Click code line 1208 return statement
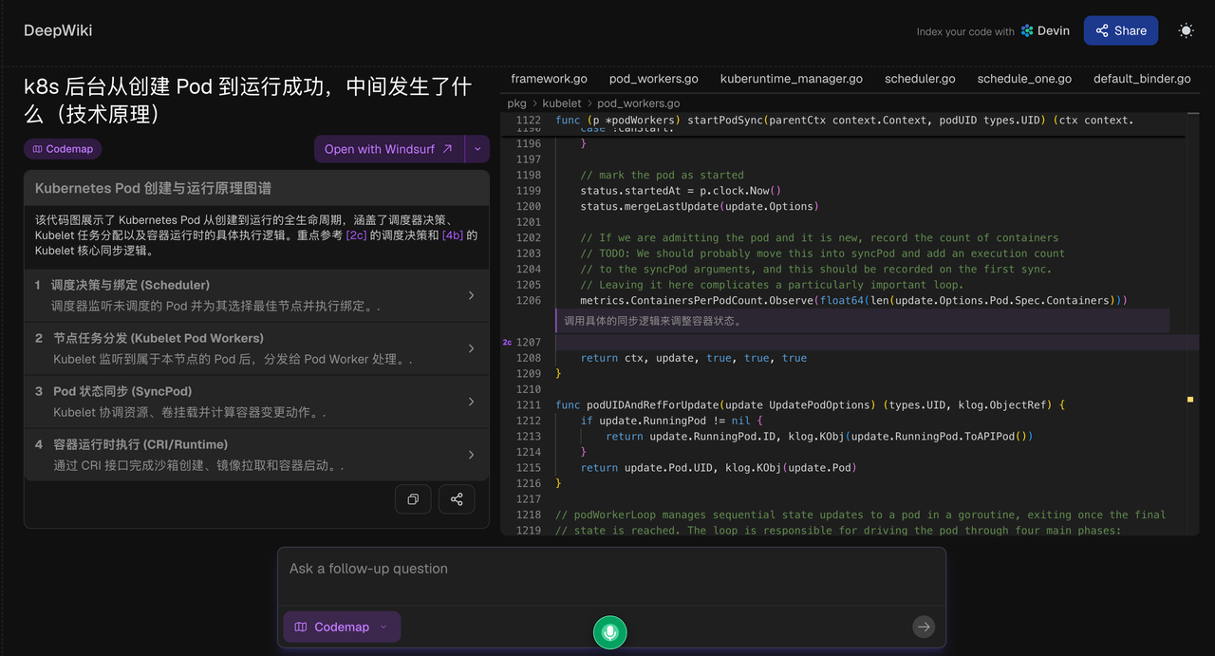1215x656 pixels. pyautogui.click(x=694, y=358)
